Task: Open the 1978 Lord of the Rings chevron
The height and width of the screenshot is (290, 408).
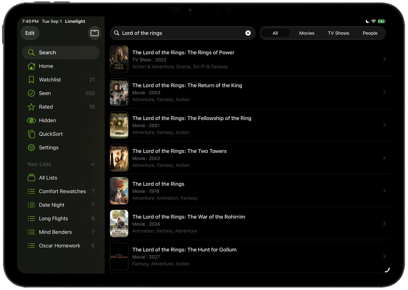Action: [384, 191]
